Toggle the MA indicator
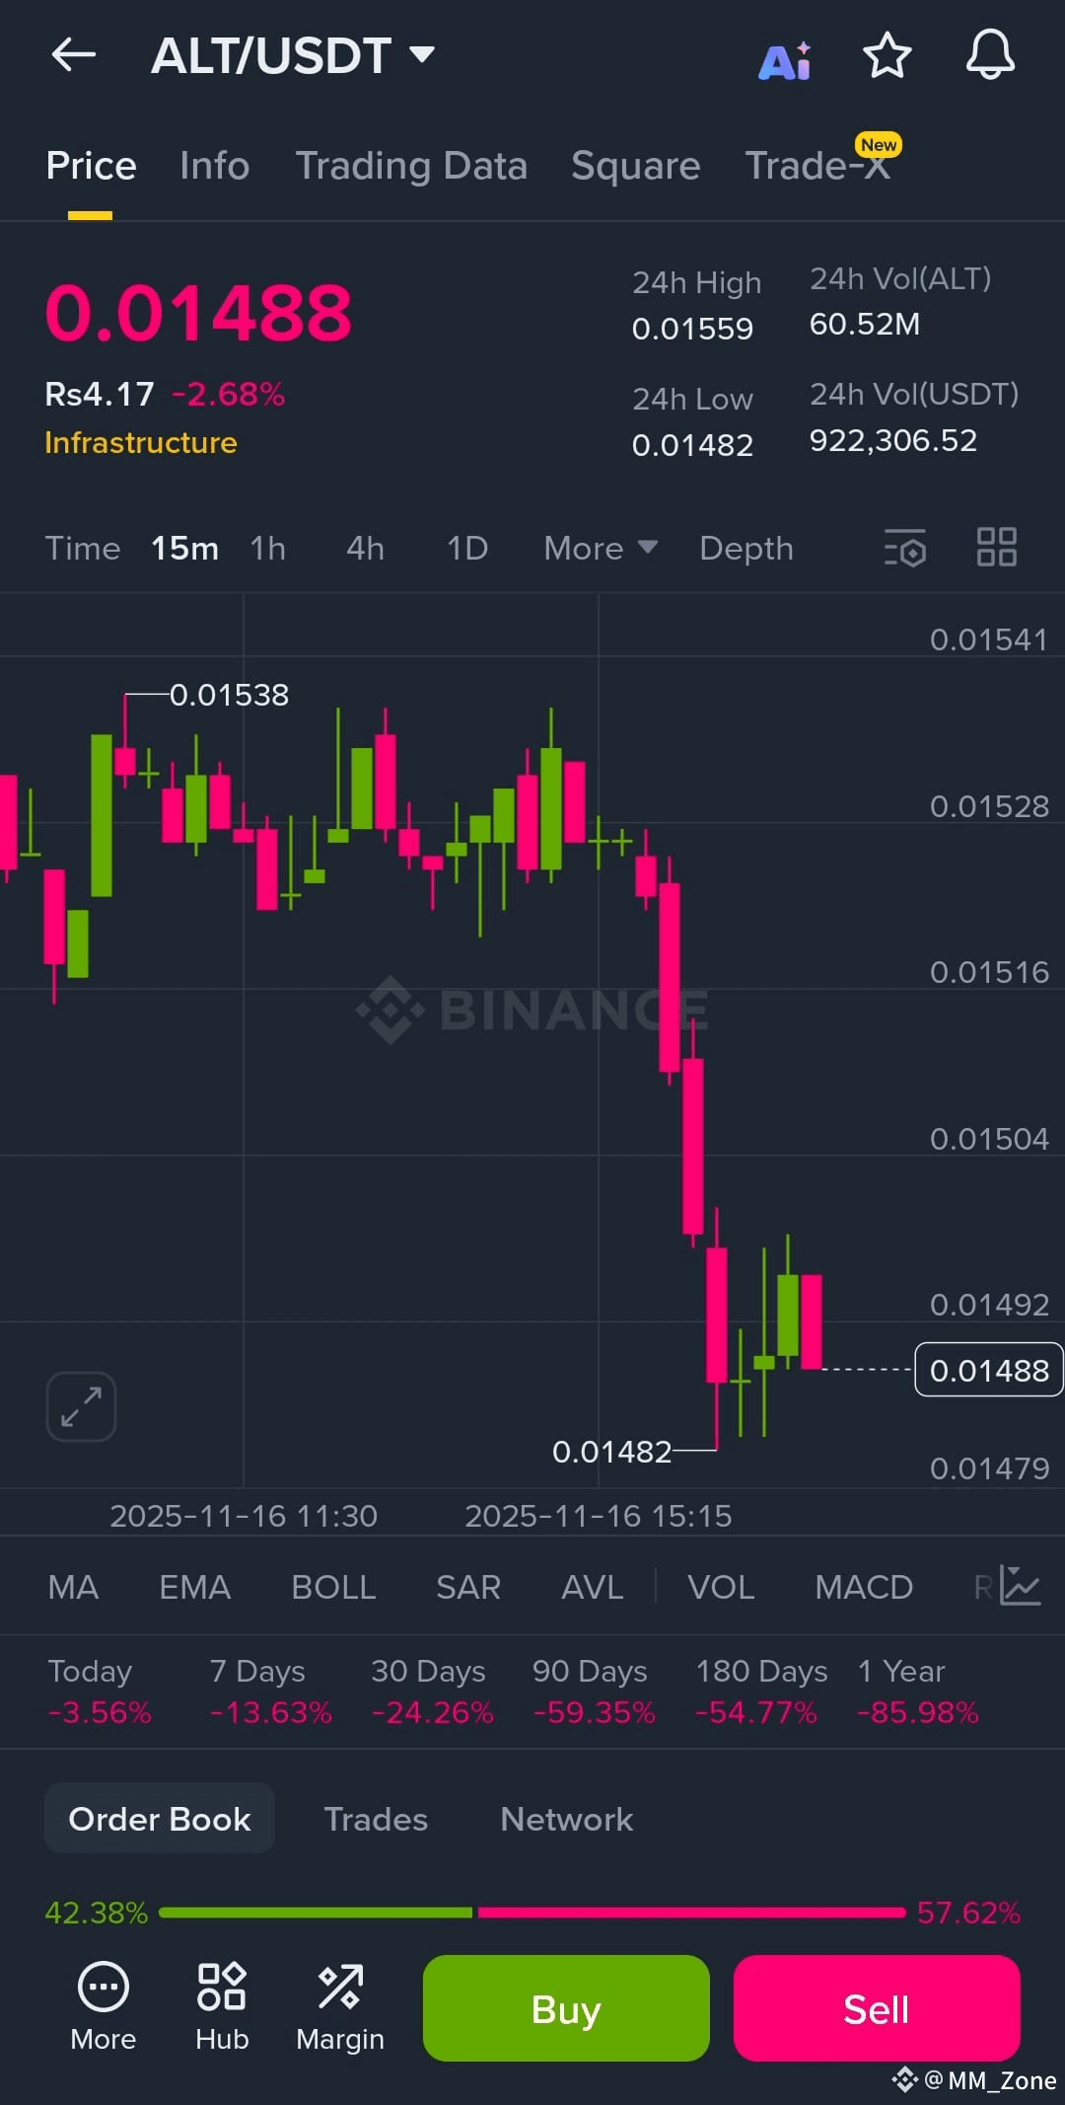This screenshot has height=2105, width=1065. click(x=73, y=1587)
